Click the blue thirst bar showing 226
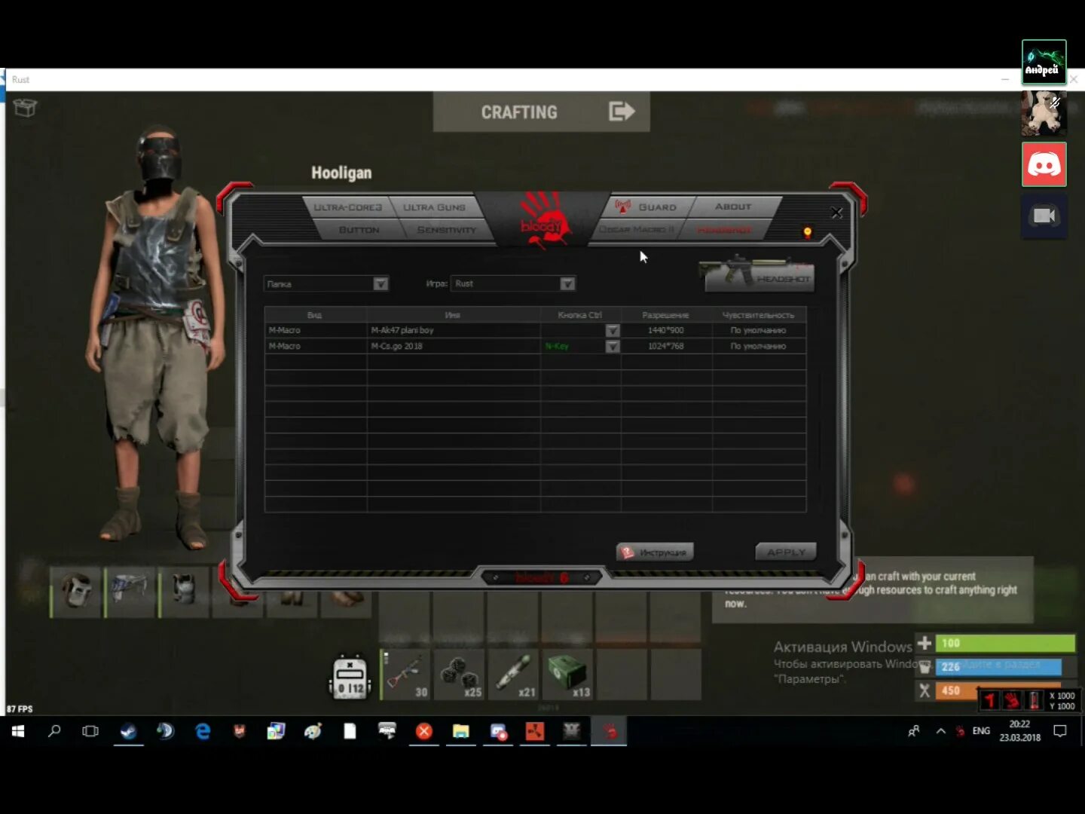 [999, 667]
